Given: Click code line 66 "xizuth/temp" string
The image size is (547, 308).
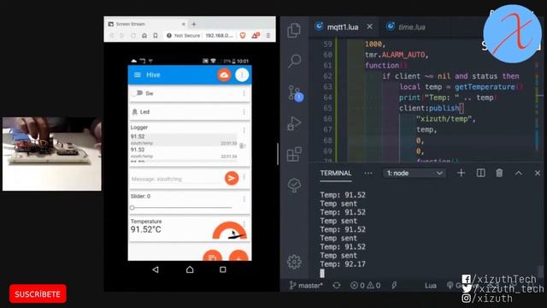Looking at the screenshot, I should (x=444, y=119).
